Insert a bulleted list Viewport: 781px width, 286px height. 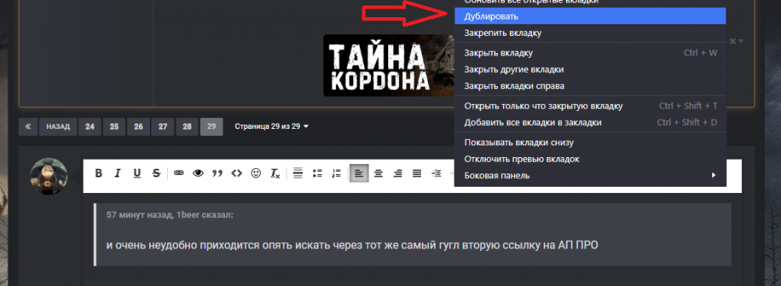[x=317, y=173]
